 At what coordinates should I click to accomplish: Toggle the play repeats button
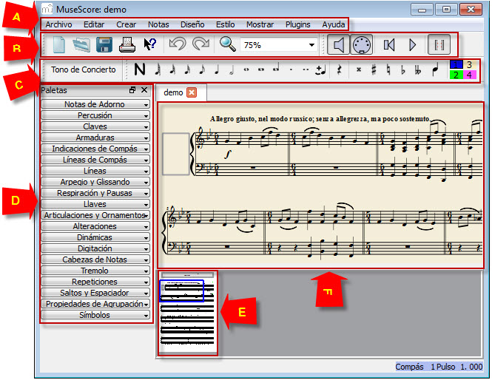click(x=439, y=45)
